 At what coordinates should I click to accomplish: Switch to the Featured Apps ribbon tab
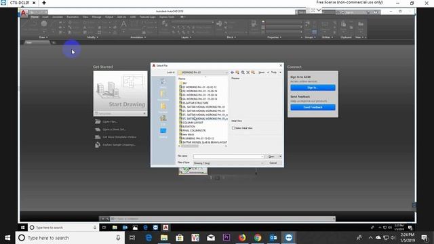coord(148,17)
